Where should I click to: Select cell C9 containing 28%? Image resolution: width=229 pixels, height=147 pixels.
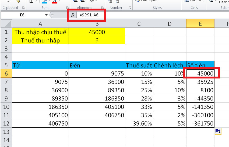point(139,98)
